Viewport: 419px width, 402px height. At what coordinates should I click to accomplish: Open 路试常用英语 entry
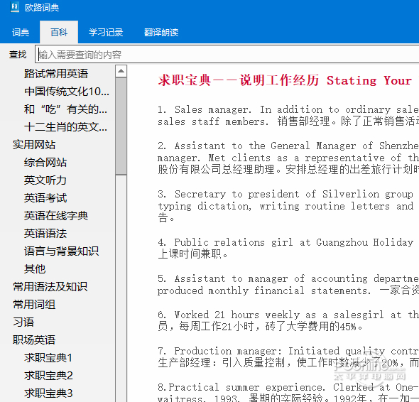click(x=56, y=73)
